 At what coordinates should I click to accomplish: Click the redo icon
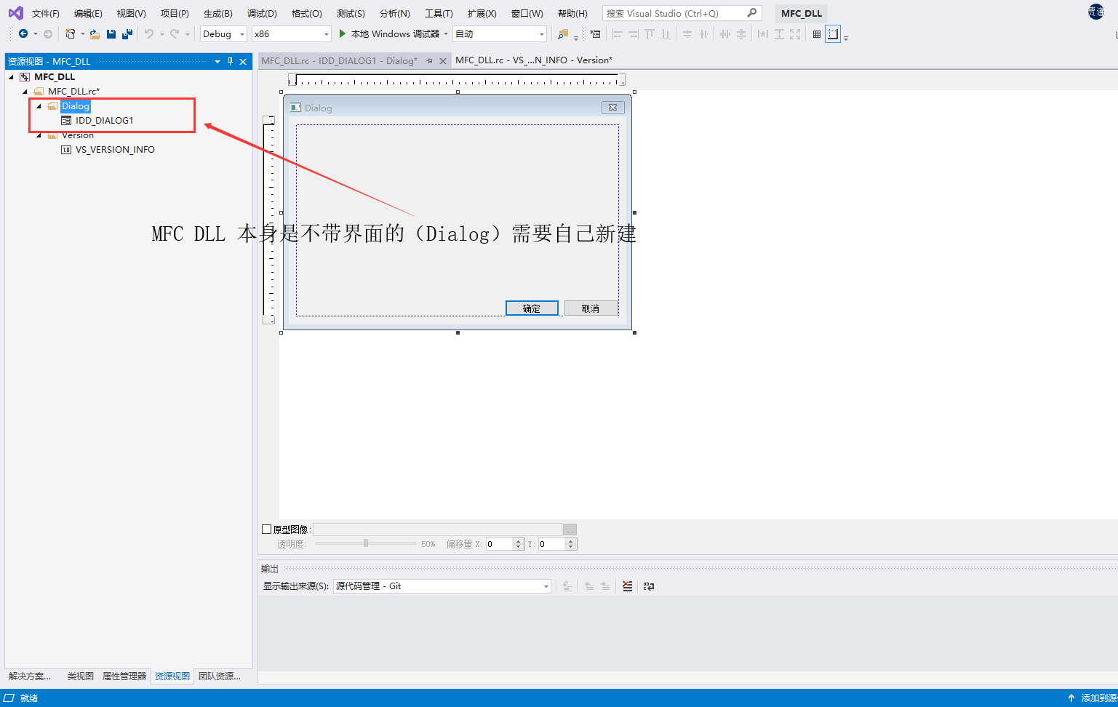point(175,33)
